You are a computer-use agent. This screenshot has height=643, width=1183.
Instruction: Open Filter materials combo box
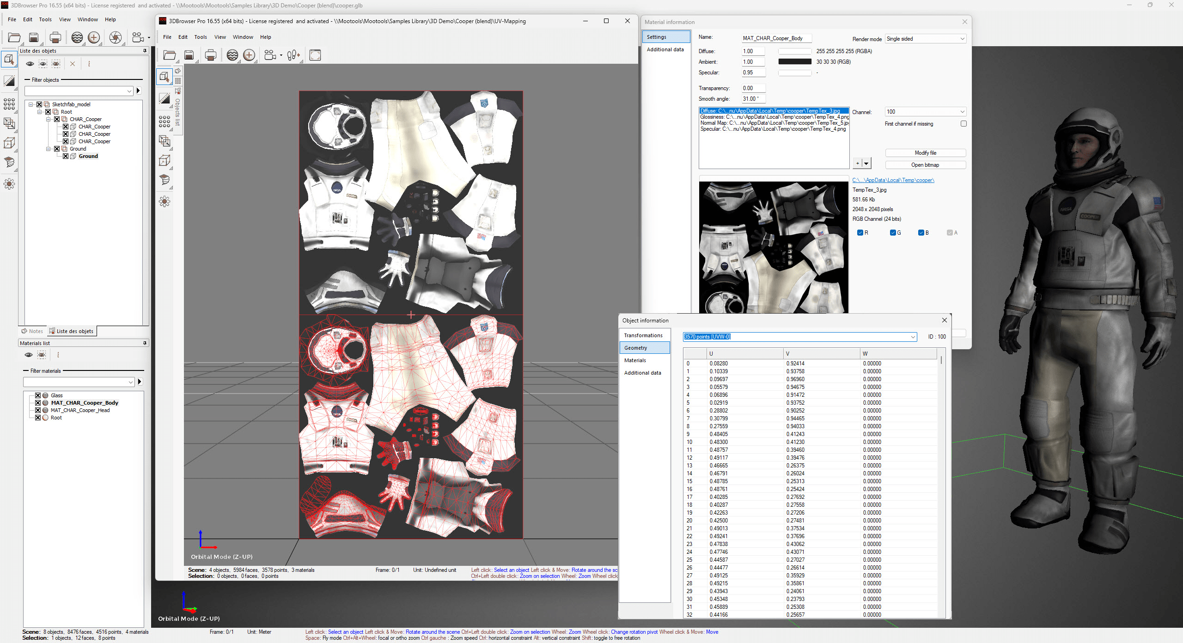pyautogui.click(x=79, y=382)
